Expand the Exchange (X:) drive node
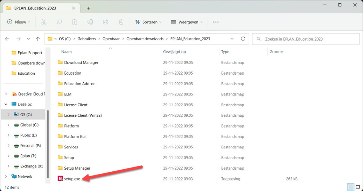 9,166
